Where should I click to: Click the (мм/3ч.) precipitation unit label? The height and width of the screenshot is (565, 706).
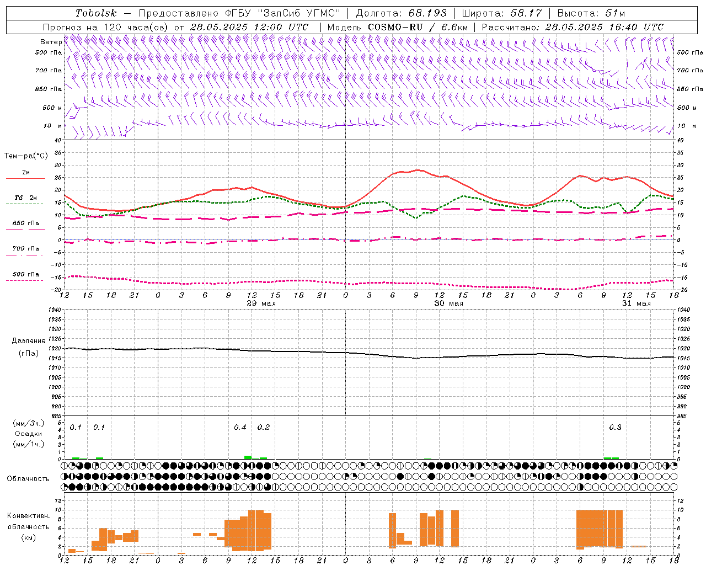click(x=29, y=424)
